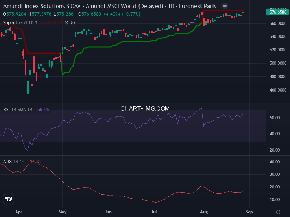Click the RSI axis 60.00 label
Screen dimensions: 290x217
click(x=275, y=118)
